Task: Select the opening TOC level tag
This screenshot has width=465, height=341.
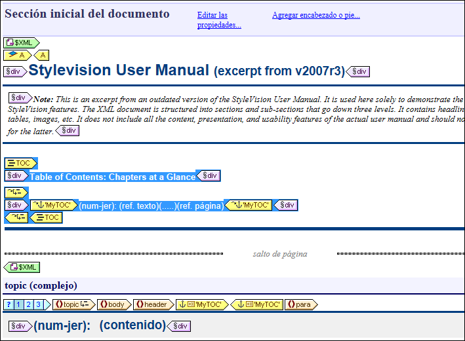Action: tap(16, 192)
